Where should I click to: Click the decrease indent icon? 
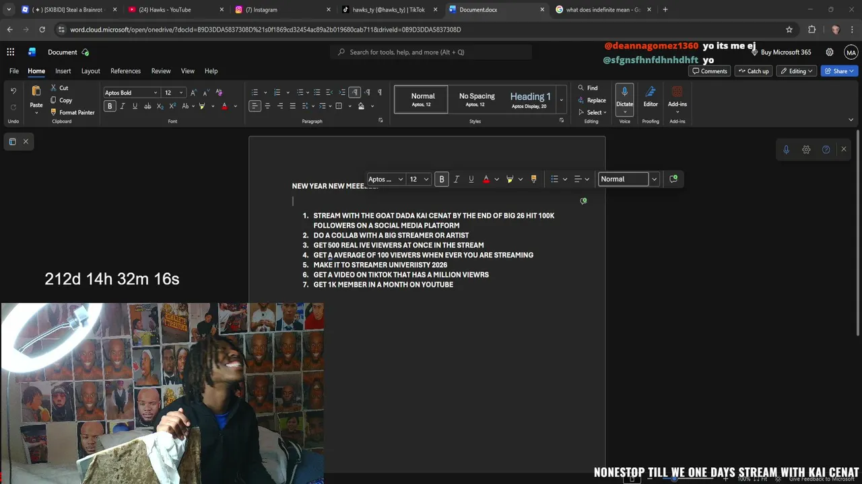329,93
